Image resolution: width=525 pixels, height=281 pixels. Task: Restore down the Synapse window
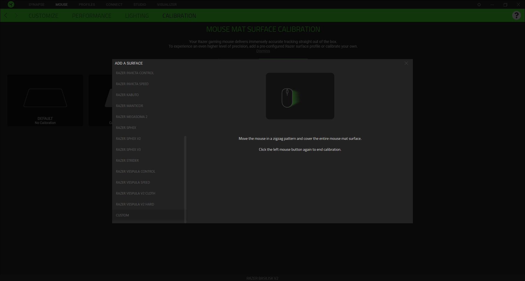pos(505,5)
